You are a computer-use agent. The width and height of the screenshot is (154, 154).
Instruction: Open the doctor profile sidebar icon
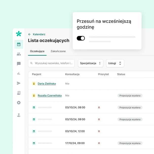click(x=19, y=115)
